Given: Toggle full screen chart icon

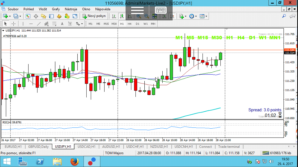Looking at the screenshot, I should click(x=75, y=16).
